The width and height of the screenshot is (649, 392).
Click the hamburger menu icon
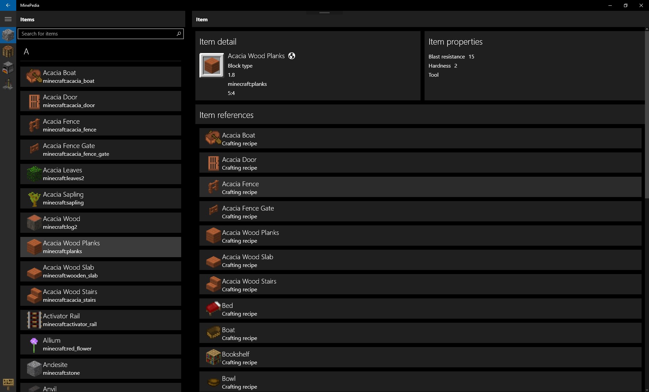pos(8,19)
